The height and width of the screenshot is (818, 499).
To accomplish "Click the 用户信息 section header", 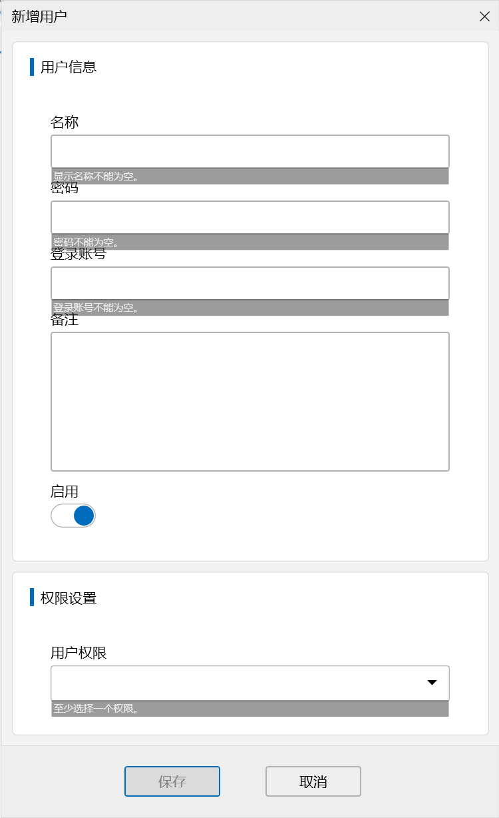I will (69, 67).
